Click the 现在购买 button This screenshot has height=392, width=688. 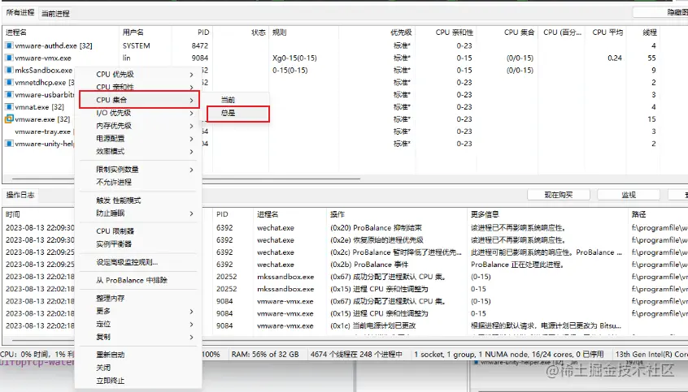coord(559,195)
